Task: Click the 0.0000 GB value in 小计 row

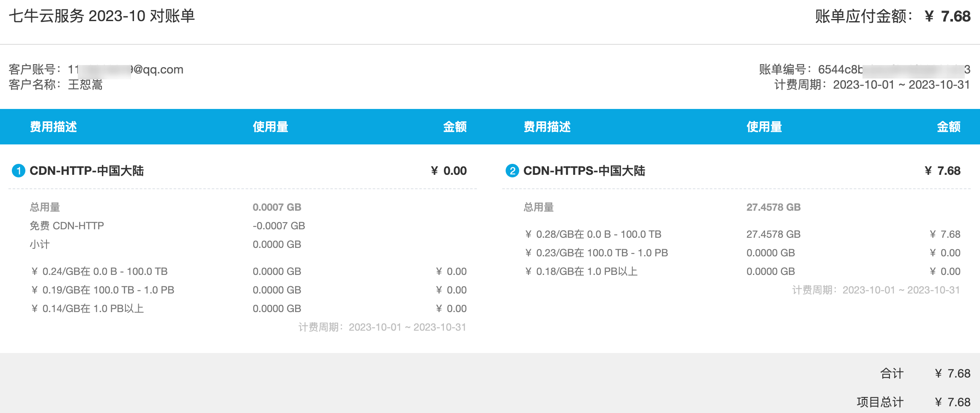Action: (x=277, y=244)
